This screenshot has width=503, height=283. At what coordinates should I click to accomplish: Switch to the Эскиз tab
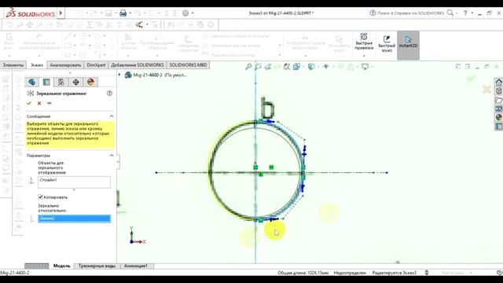pyautogui.click(x=37, y=64)
